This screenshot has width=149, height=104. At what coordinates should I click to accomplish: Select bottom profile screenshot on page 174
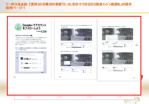[76, 63]
